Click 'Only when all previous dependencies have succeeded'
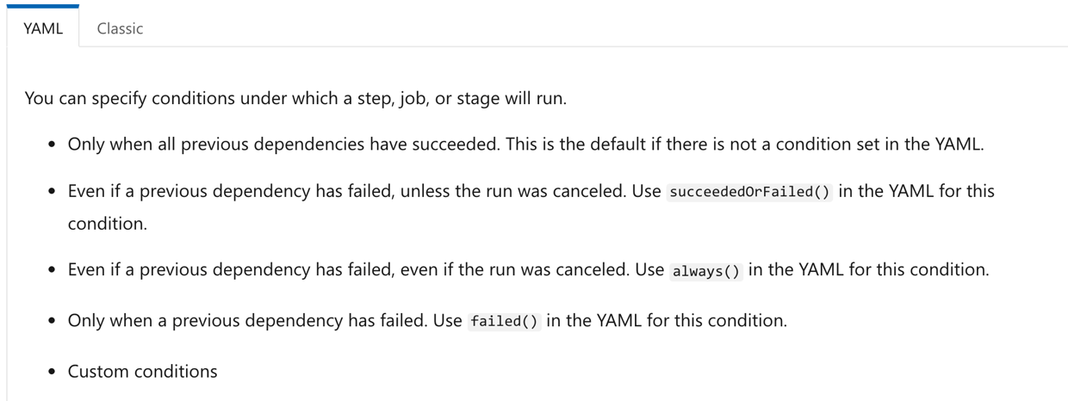Image resolution: width=1068 pixels, height=401 pixels. pyautogui.click(x=283, y=145)
